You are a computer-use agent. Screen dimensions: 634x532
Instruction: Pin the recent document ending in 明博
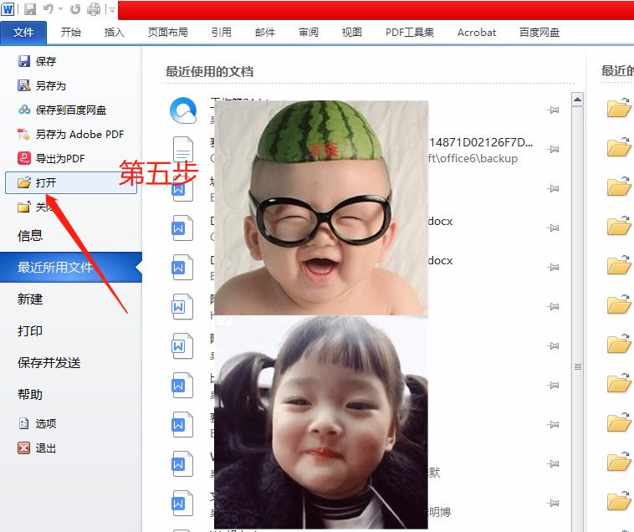[553, 504]
